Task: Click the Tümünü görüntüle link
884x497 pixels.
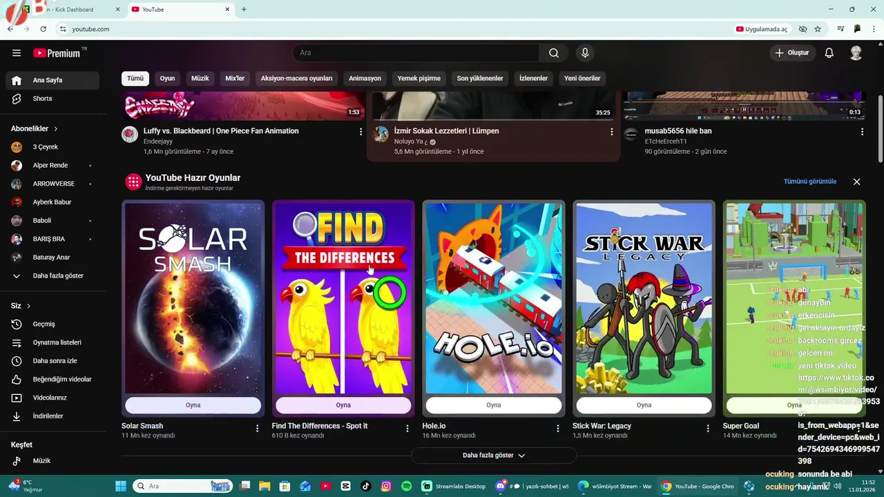Action: [809, 182]
